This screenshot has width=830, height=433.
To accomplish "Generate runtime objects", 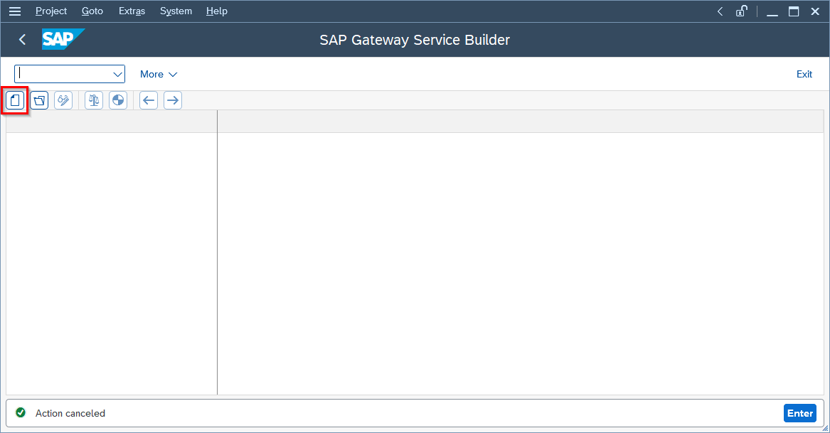I will pyautogui.click(x=117, y=100).
